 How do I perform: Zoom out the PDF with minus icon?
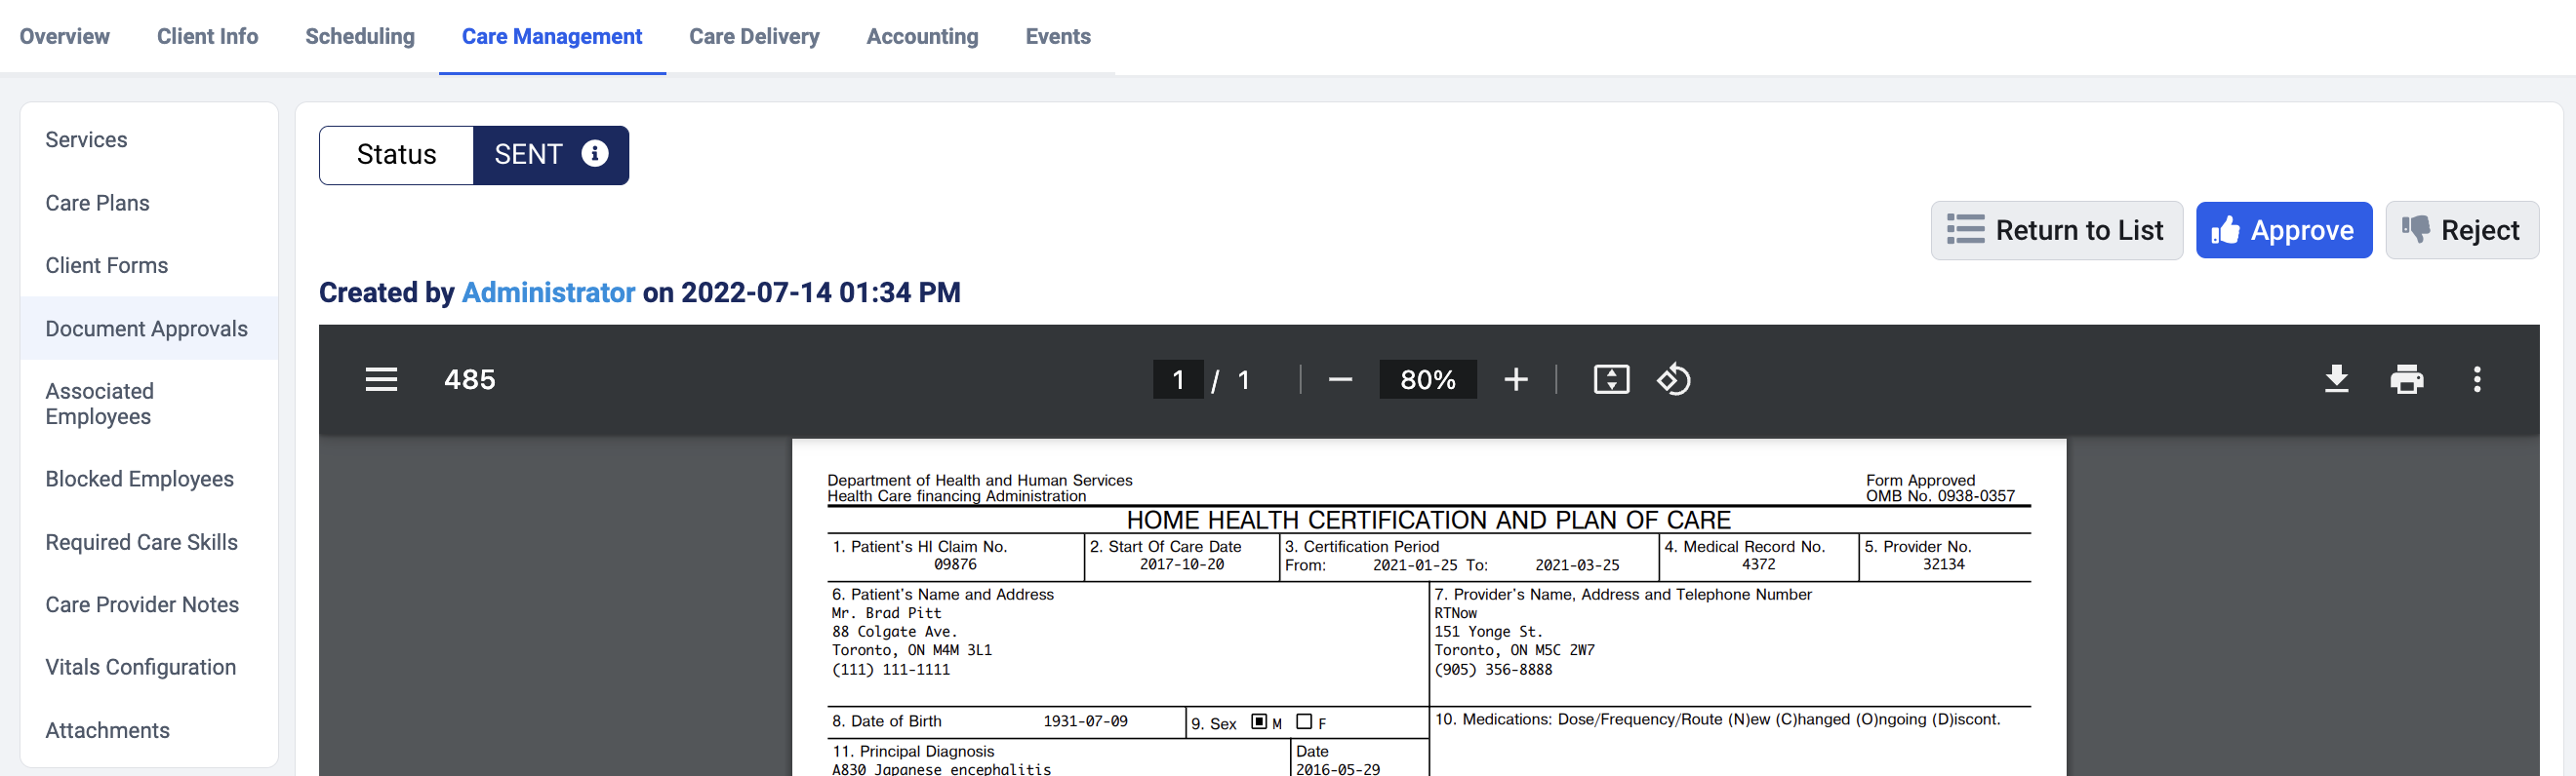tap(1340, 379)
